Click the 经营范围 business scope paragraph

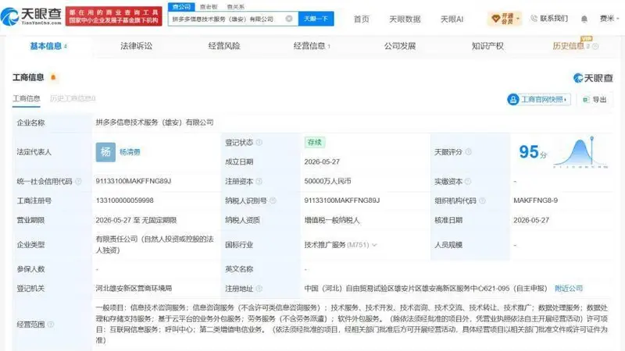coord(352,324)
